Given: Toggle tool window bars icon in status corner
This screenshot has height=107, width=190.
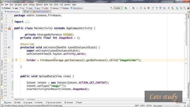Looking at the screenshot, I should (x=2, y=106).
